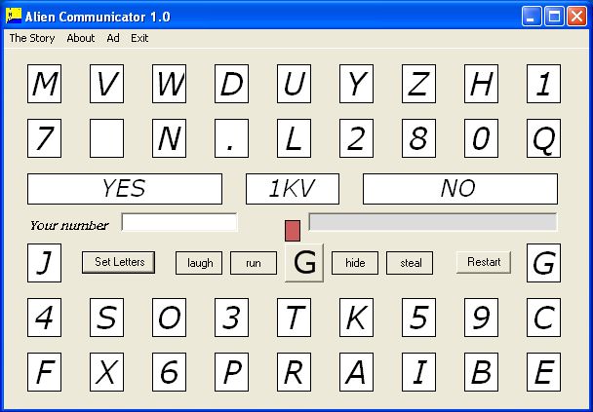Click the YES answer box

124,189
